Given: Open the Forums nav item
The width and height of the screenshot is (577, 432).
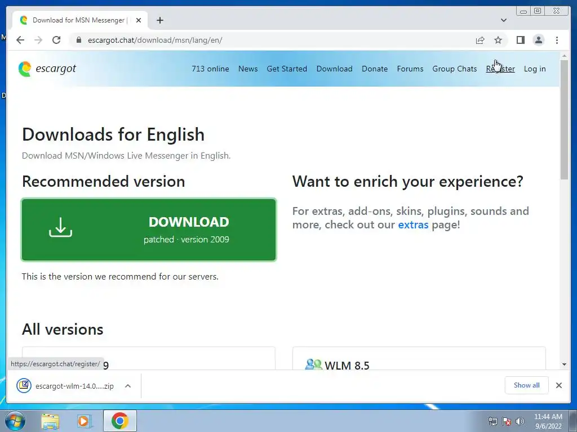Looking at the screenshot, I should click(410, 69).
